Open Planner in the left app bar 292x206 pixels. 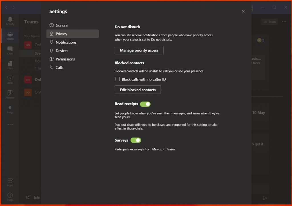(10, 94)
